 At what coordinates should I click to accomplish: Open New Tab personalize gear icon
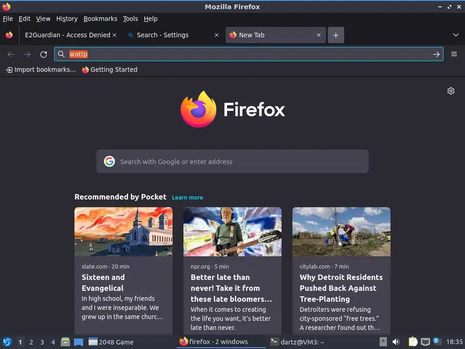[451, 91]
